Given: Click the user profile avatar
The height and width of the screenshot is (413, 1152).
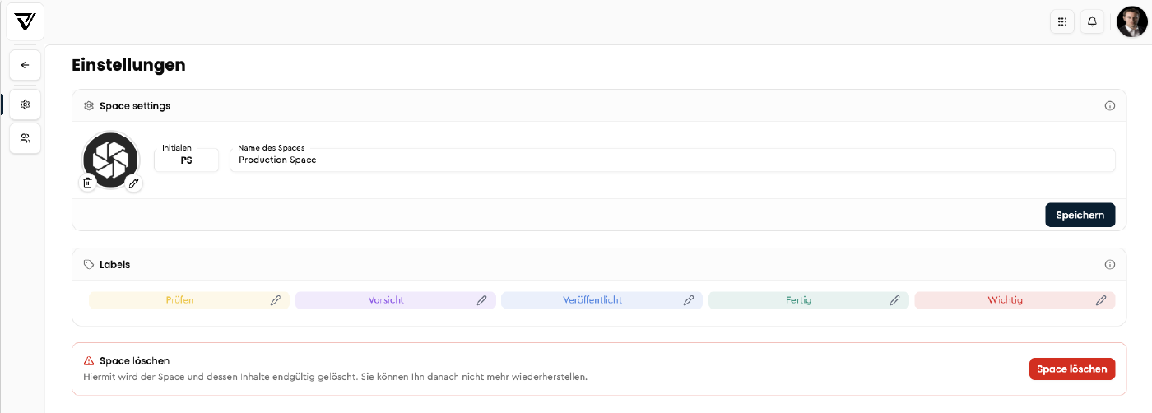Looking at the screenshot, I should tap(1131, 22).
